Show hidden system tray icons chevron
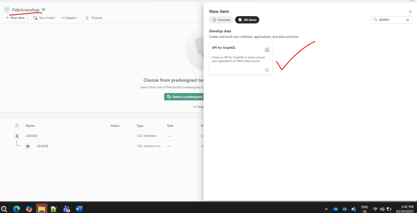The image size is (417, 213). pyautogui.click(x=326, y=209)
